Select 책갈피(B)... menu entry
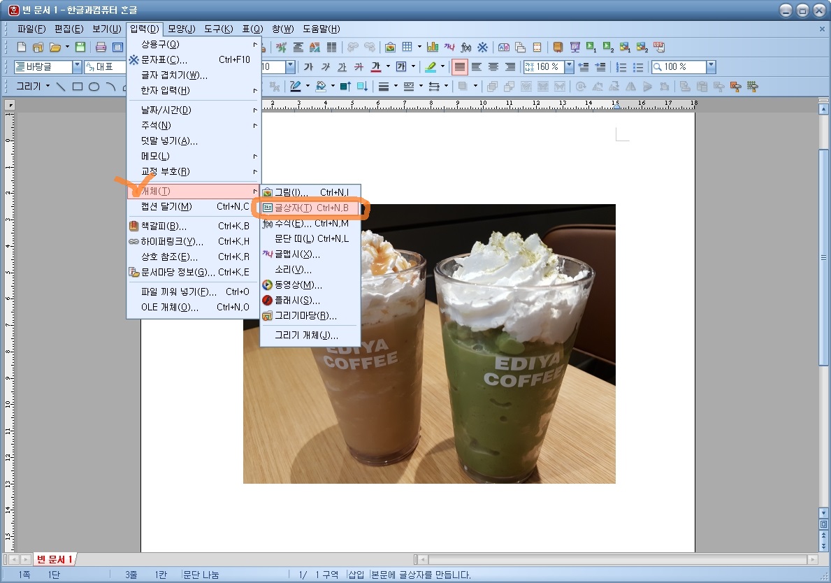 194,226
